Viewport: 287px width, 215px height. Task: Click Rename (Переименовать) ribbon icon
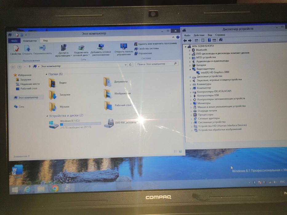tap(42, 50)
